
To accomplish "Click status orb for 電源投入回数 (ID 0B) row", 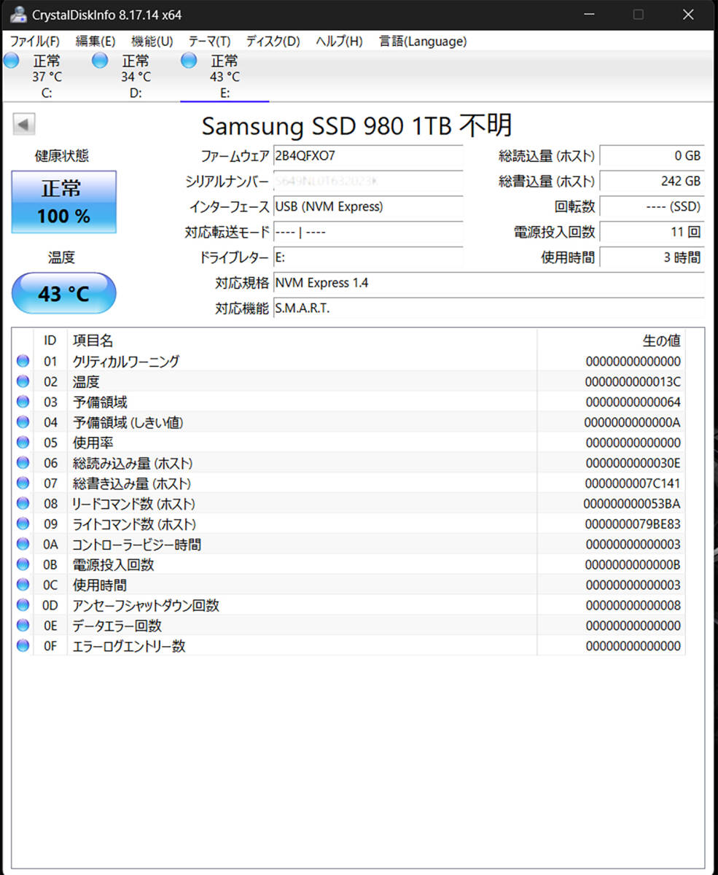I will (23, 565).
